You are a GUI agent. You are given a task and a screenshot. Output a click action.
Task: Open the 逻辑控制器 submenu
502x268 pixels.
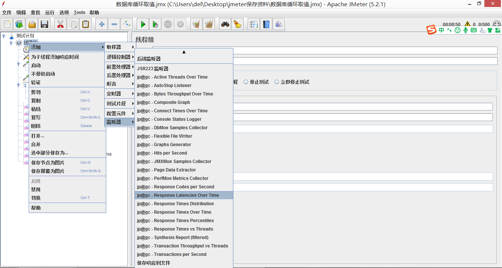[120, 57]
